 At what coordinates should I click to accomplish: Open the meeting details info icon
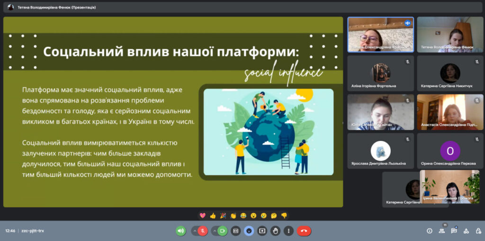[x=430, y=231]
